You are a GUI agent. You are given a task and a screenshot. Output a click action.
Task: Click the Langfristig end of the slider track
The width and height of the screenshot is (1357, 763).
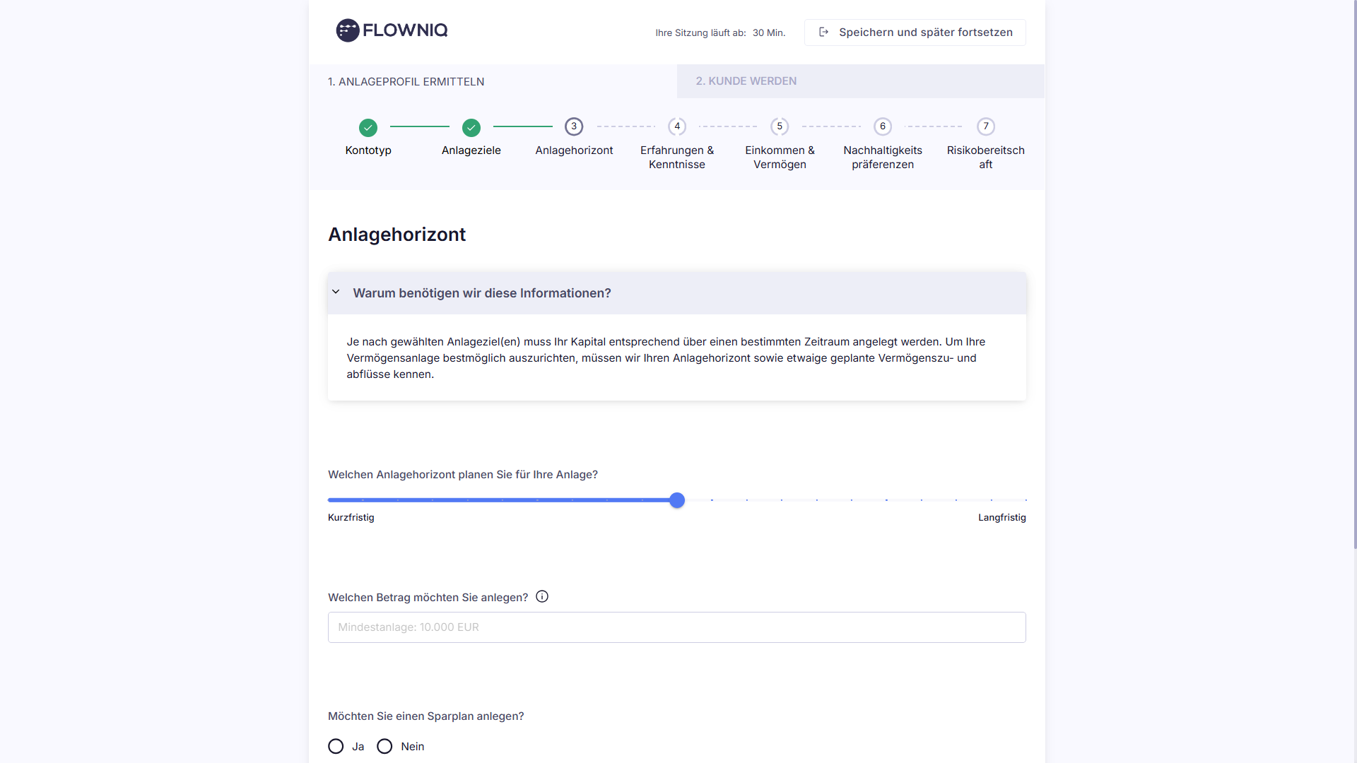click(1024, 500)
